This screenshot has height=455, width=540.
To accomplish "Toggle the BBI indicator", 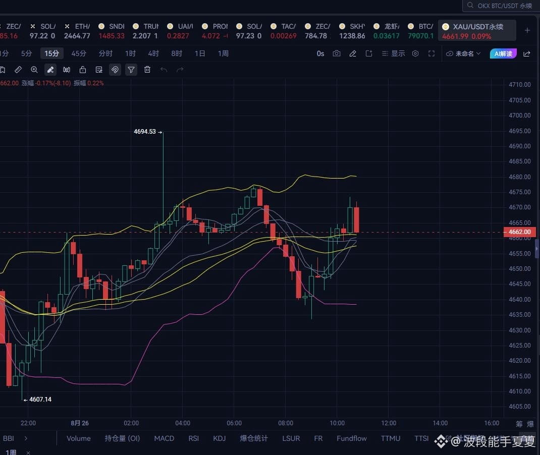I will coord(8,438).
